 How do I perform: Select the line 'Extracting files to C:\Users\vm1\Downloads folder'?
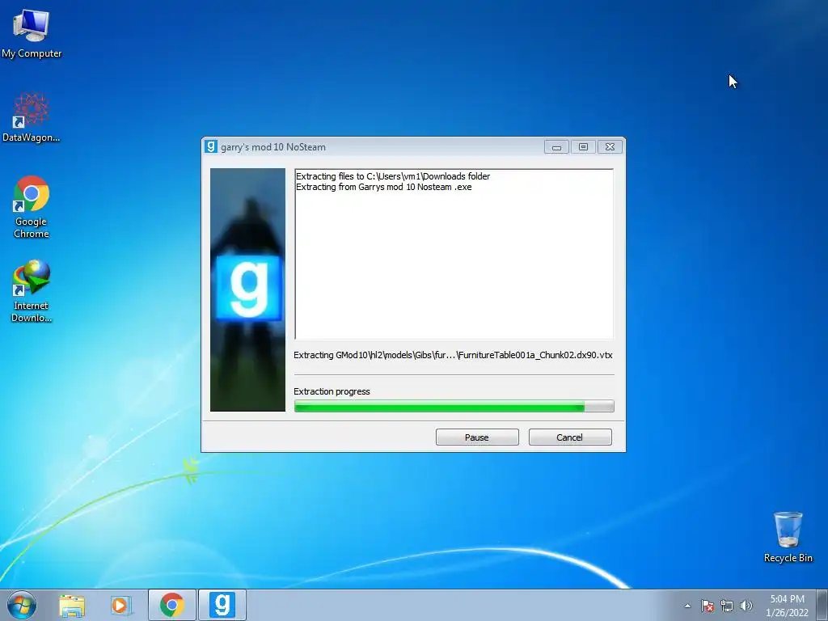(393, 176)
